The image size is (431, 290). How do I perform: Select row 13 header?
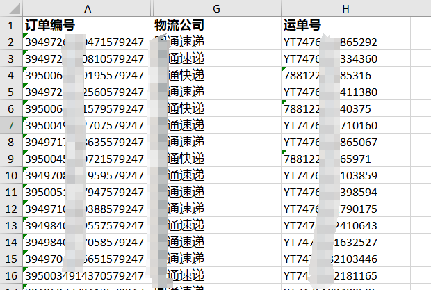click(11, 226)
